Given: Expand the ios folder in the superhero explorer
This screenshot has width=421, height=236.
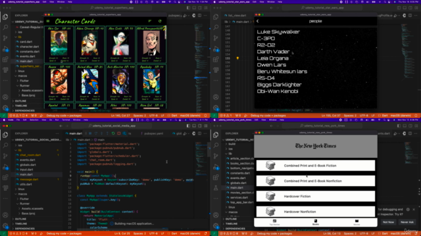Looking at the screenshot, I should click(20, 32).
